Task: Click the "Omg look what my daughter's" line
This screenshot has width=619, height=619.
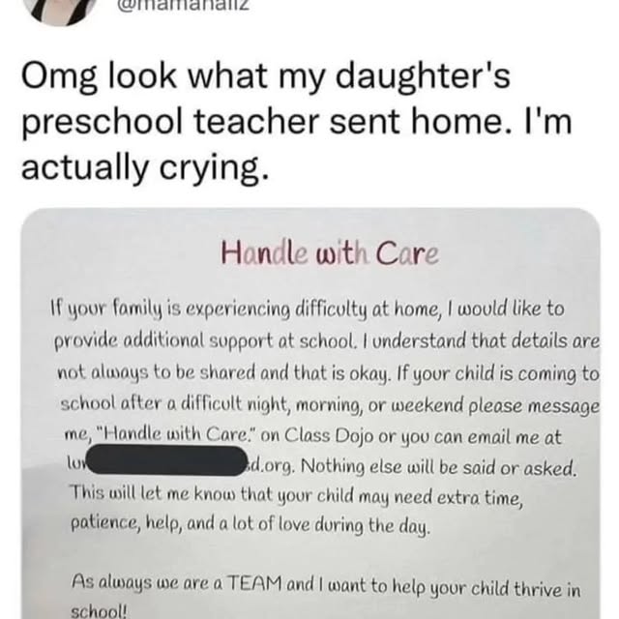Action: click(263, 79)
